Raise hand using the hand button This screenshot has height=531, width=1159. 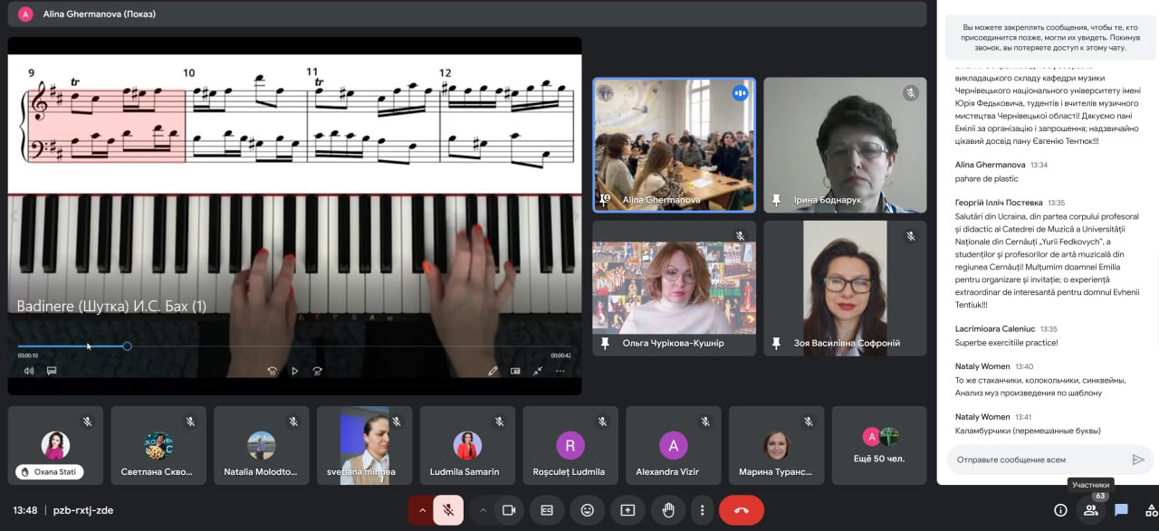tap(668, 510)
